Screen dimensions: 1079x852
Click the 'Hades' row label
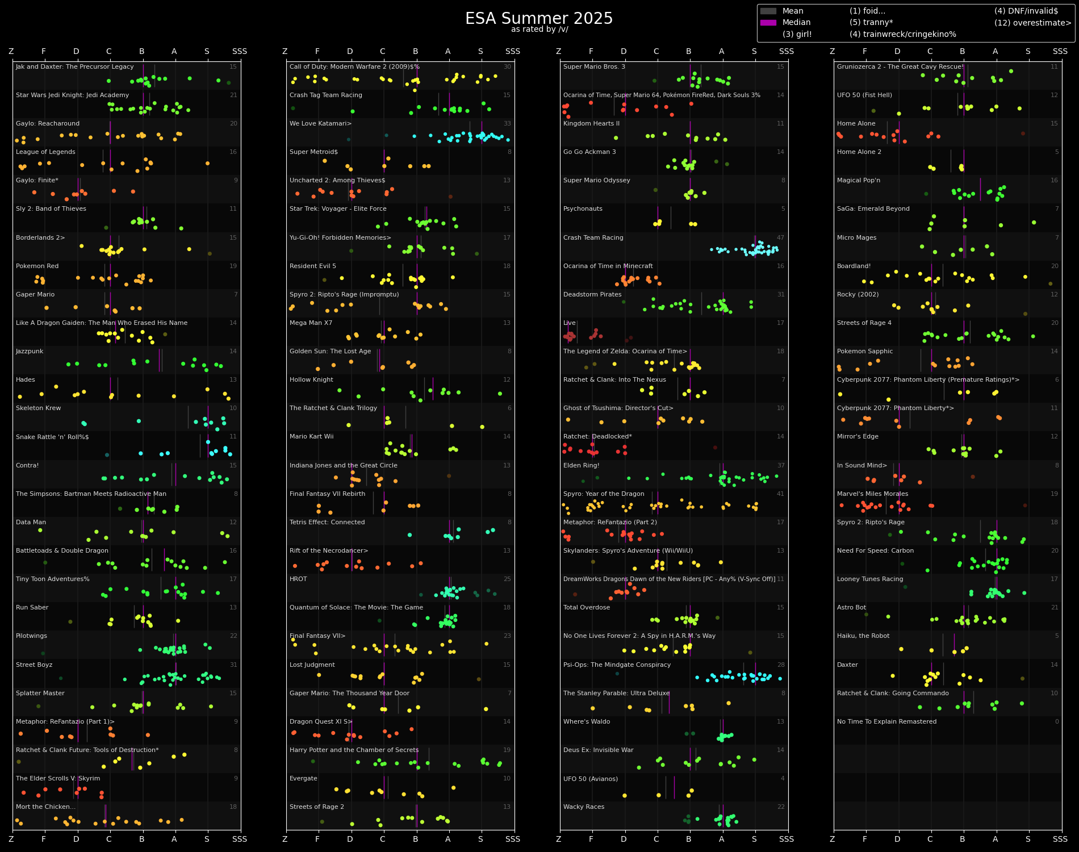[x=26, y=380]
